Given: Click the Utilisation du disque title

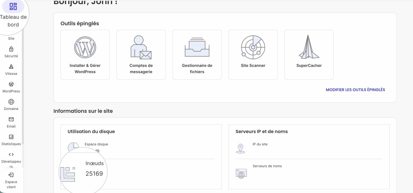Looking at the screenshot, I should (91, 131).
